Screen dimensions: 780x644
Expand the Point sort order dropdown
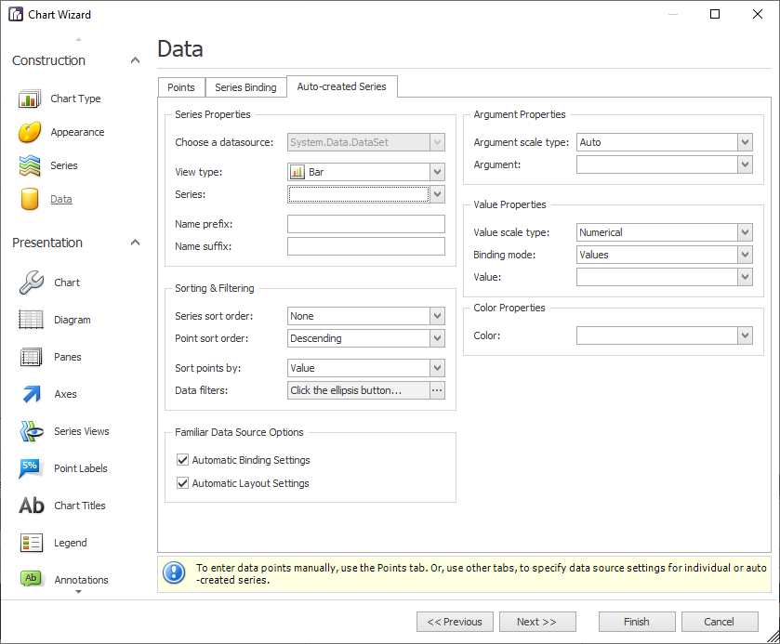(x=437, y=338)
